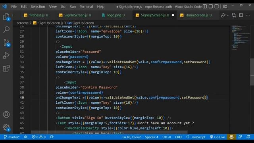Viewport: 254px width, 143px height.
Task: Click publish to cloud icon in status bar
Action: (x=25, y=137)
